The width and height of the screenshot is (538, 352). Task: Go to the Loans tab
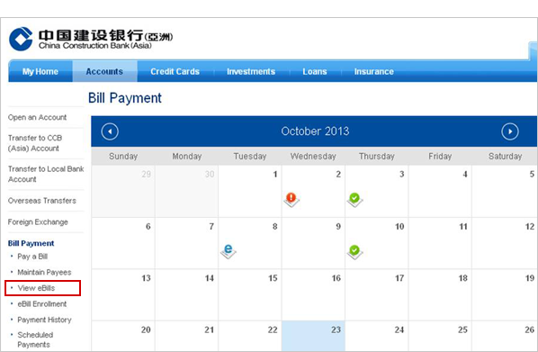tap(315, 71)
